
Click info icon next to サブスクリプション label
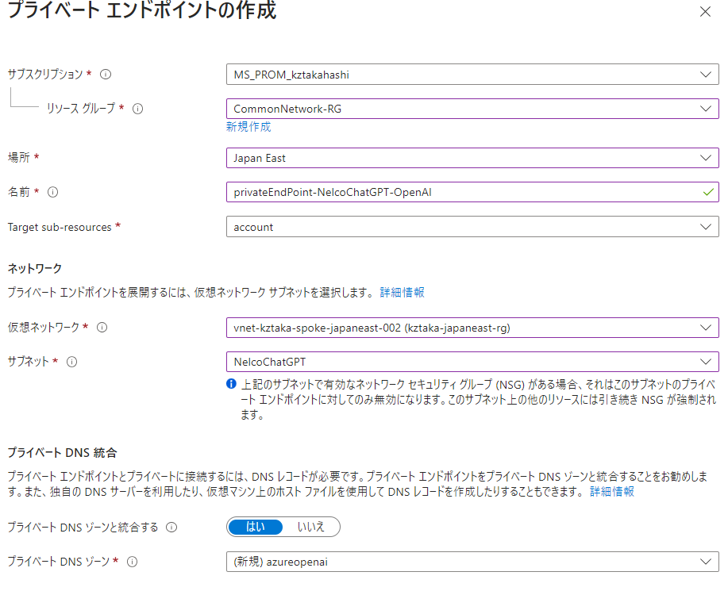[106, 75]
